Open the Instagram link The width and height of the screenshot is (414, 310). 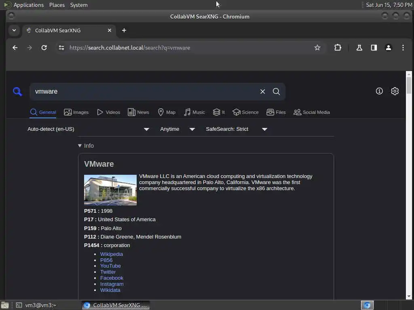pyautogui.click(x=112, y=284)
